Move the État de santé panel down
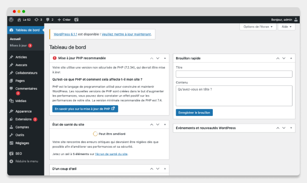307x183 pixels. pos(158,125)
